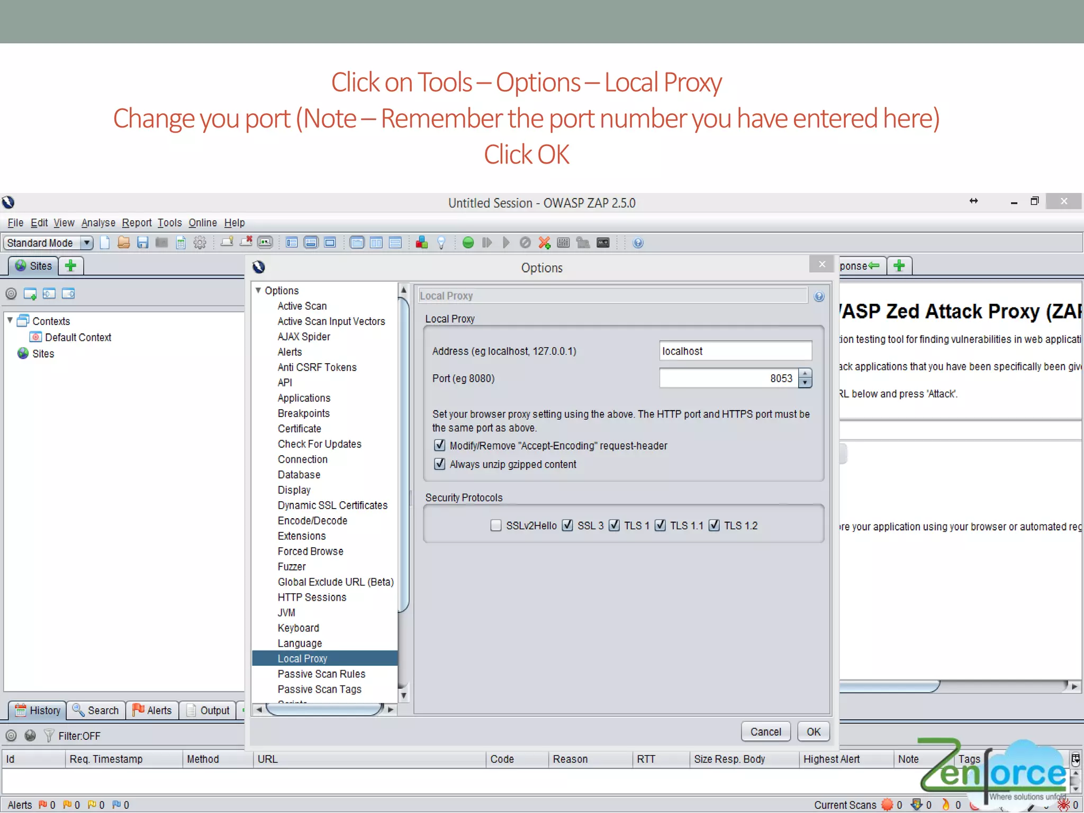Image resolution: width=1084 pixels, height=813 pixels.
Task: Click the Export Context icon in Sites panel
Action: [x=68, y=294]
